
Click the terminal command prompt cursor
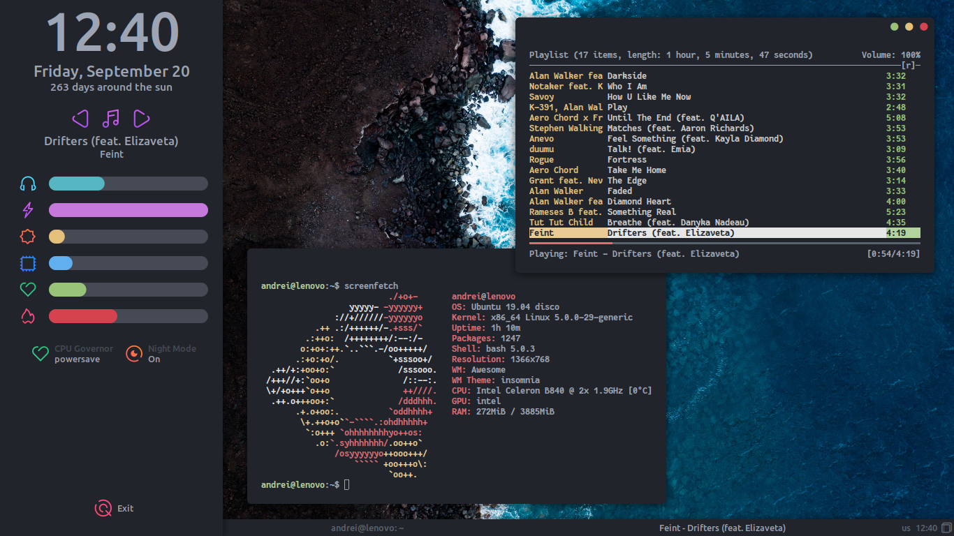(x=346, y=484)
